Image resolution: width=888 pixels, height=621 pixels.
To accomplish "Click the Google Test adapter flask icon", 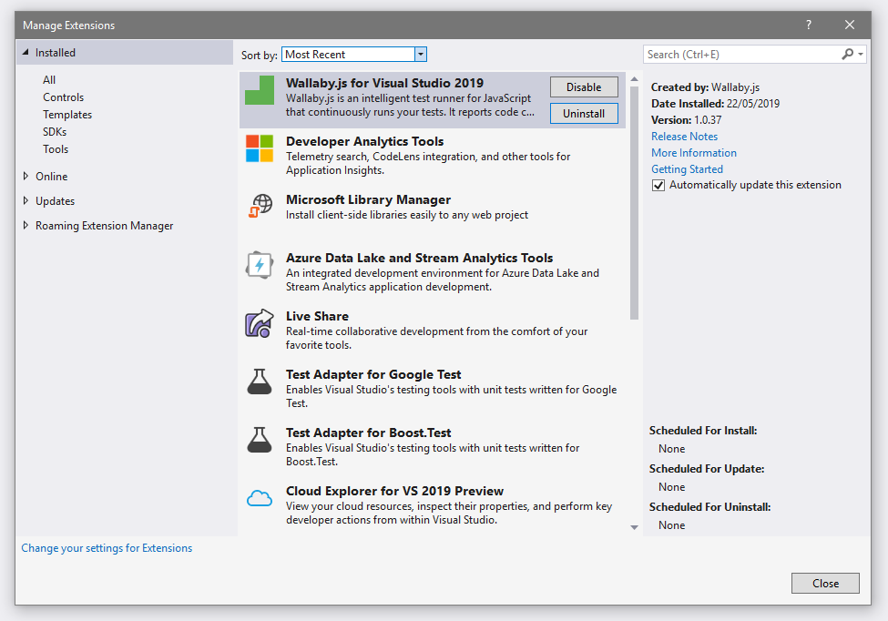I will [260, 382].
